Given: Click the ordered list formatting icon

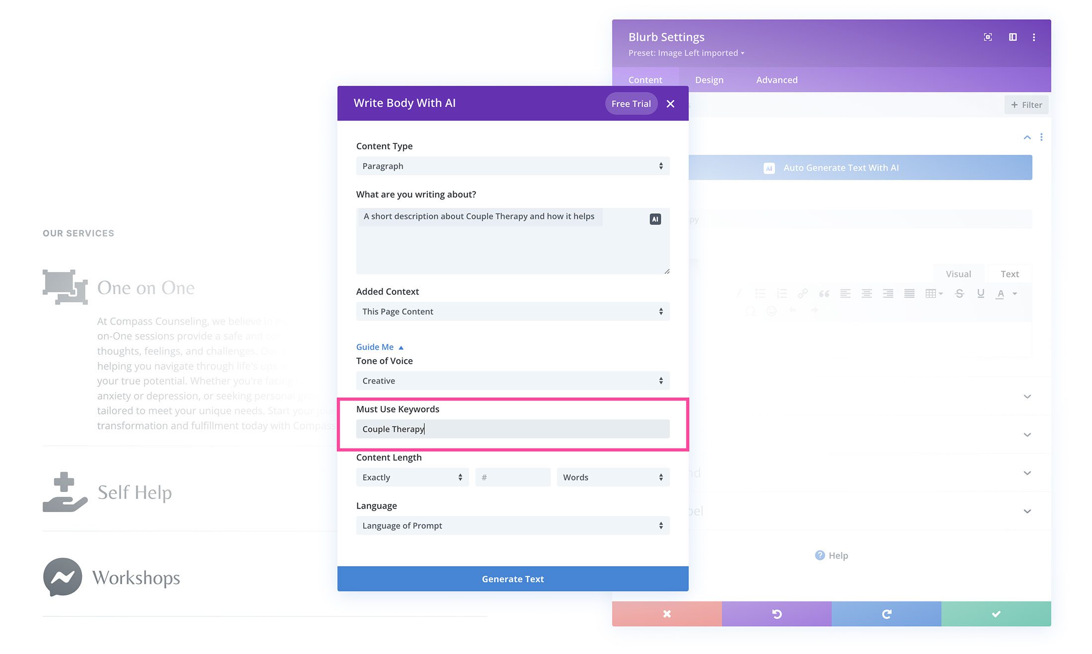Looking at the screenshot, I should point(781,293).
